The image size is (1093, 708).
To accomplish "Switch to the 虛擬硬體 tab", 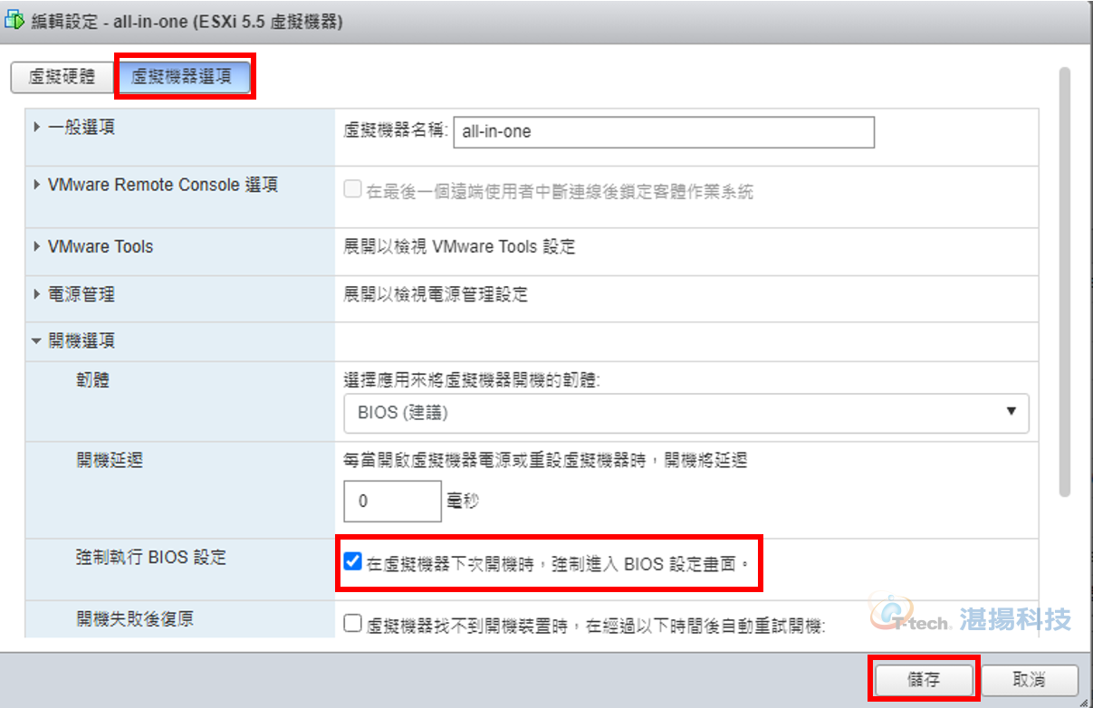I will pyautogui.click(x=62, y=77).
